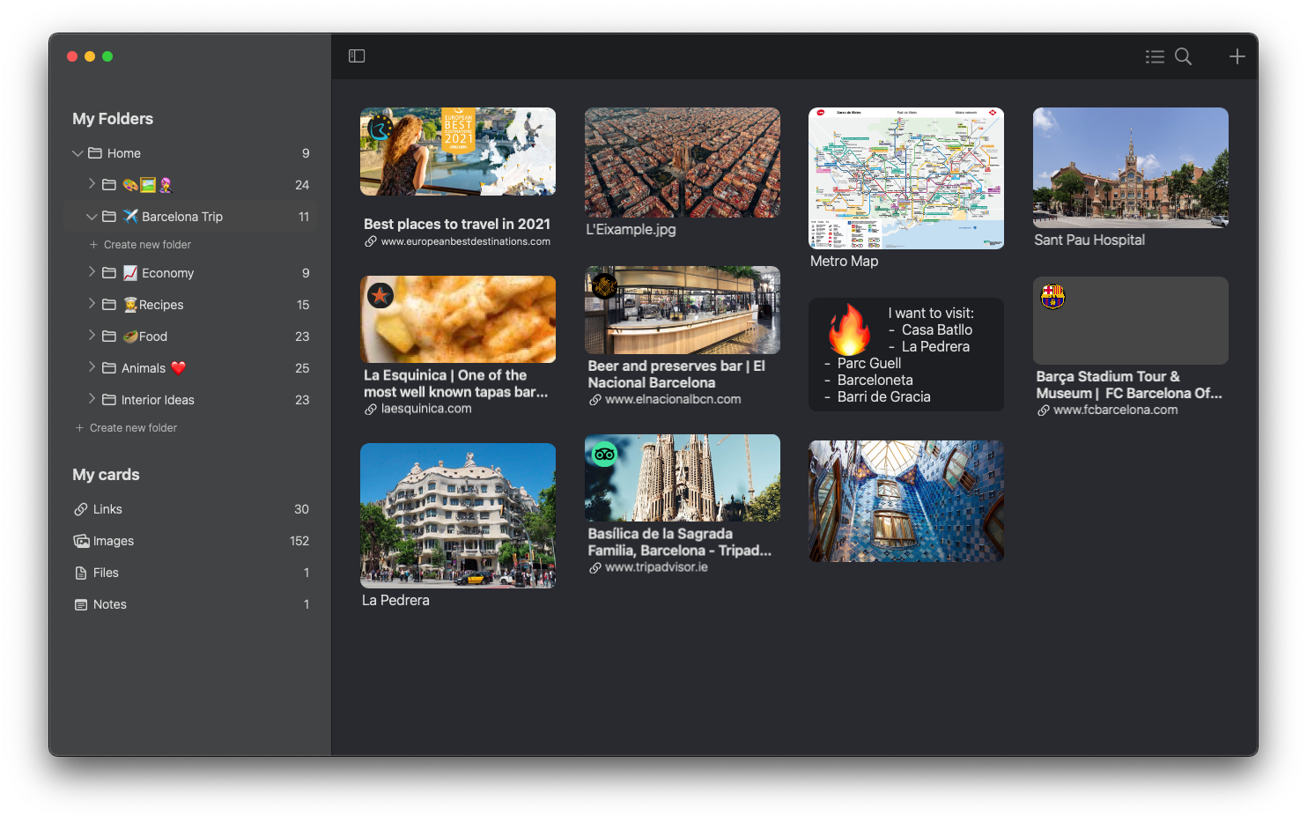Click the link icon beside laesquinica.com

371,410
